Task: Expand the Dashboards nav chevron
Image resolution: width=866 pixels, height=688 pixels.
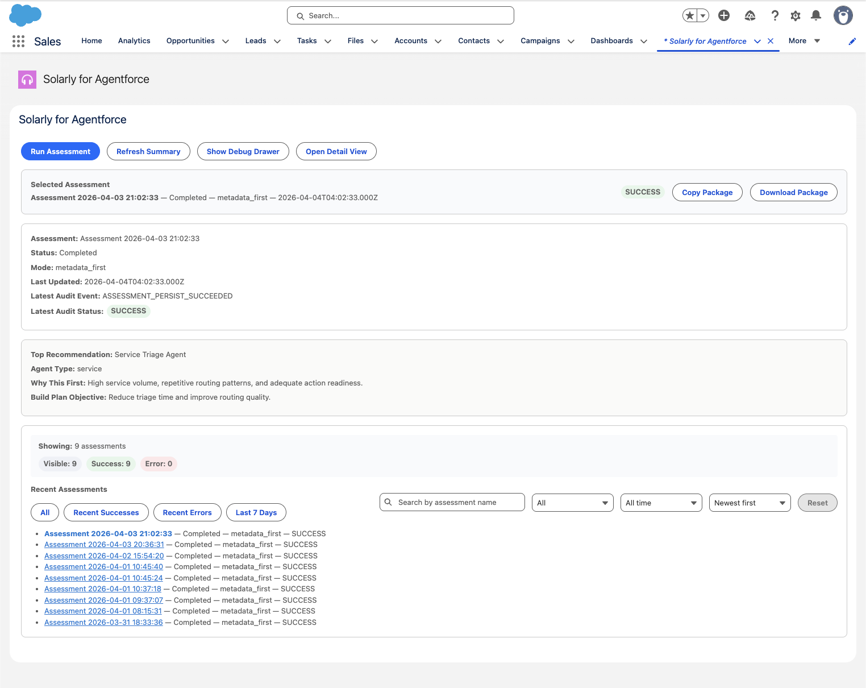Action: click(644, 42)
